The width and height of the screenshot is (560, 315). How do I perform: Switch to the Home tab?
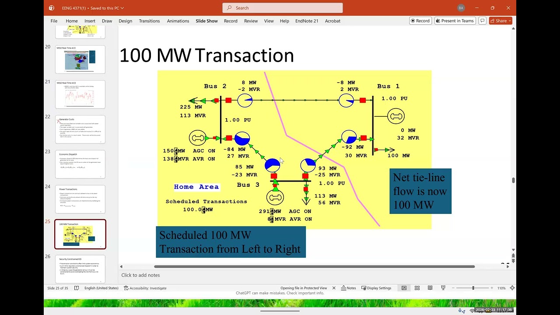[x=72, y=21]
